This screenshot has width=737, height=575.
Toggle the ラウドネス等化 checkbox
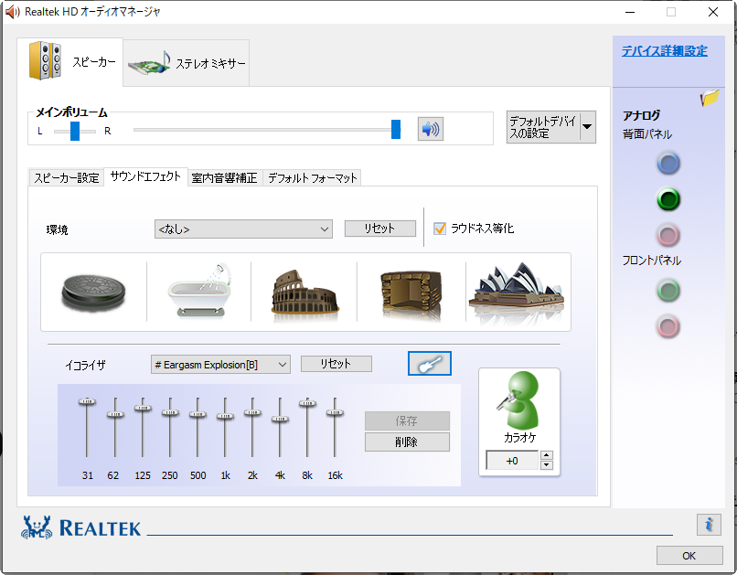click(x=440, y=229)
